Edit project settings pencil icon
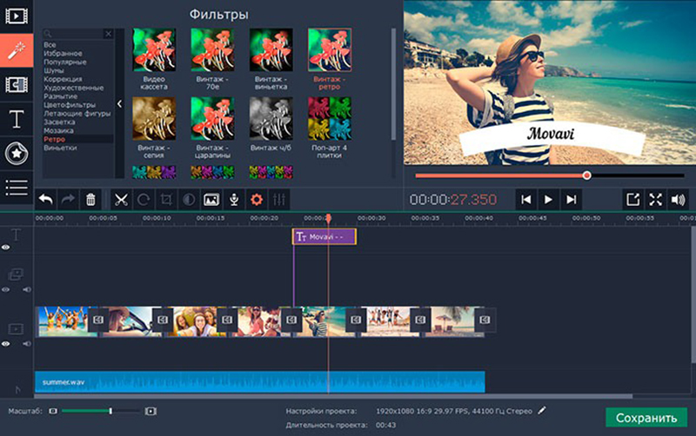 (541, 411)
